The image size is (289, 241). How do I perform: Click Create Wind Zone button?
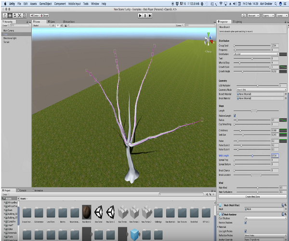click(252, 197)
